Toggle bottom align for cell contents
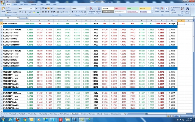Screen dimensions: 195x122 point(48,8)
